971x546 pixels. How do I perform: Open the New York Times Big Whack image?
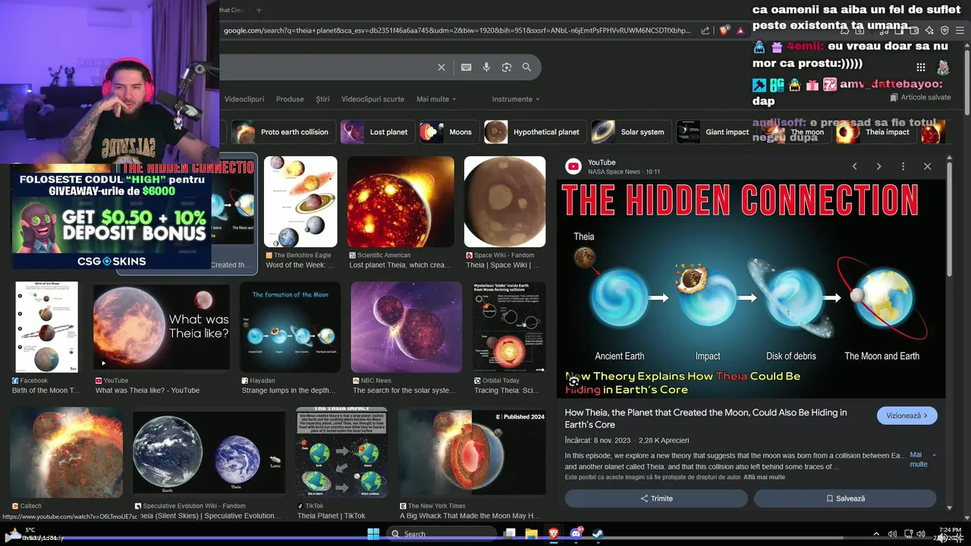[x=472, y=453]
